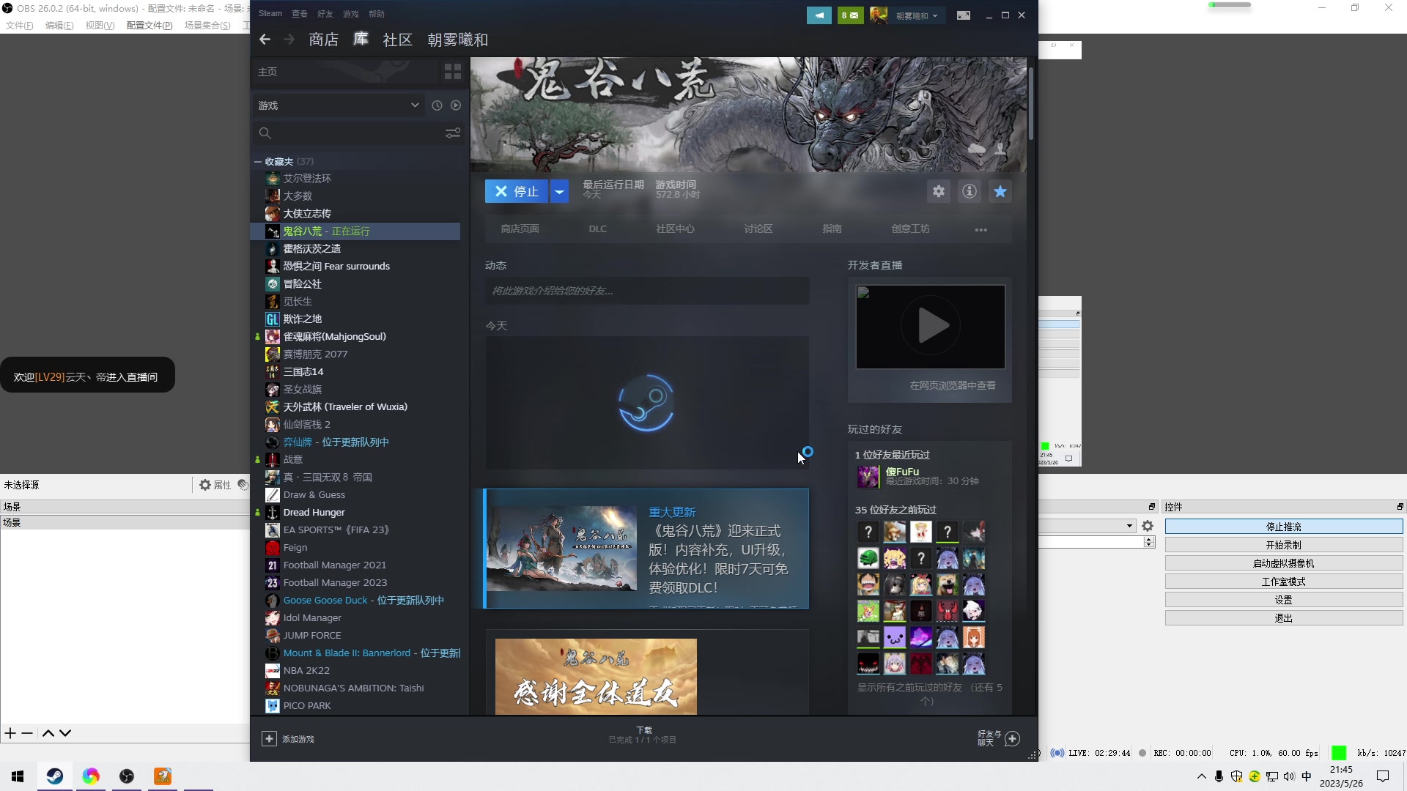Image resolution: width=1407 pixels, height=791 pixels.
Task: Click OBS 工作室模式 button
Action: [x=1284, y=582]
